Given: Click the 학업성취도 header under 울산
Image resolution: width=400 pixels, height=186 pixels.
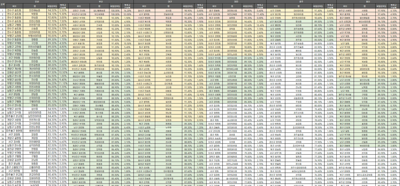Looking at the screenshot, I should 382,6.
